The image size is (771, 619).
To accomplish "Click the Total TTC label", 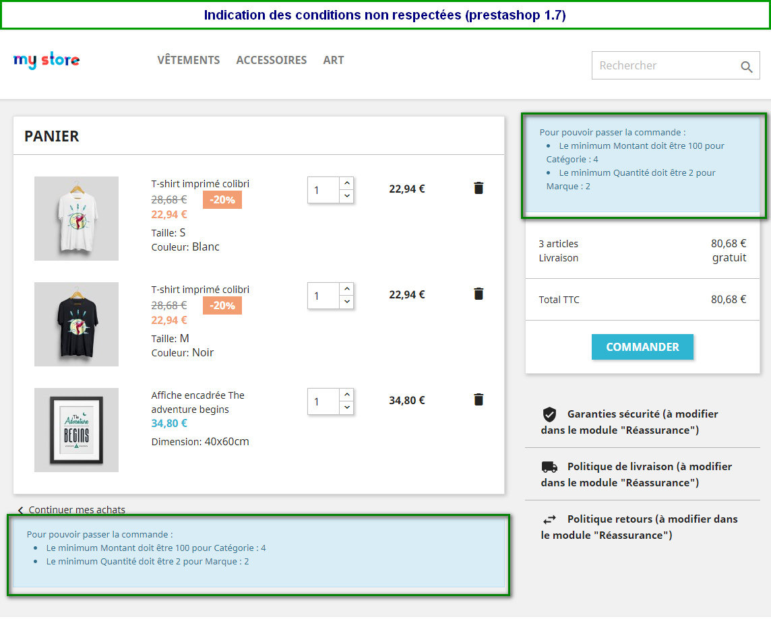I will tap(559, 300).
